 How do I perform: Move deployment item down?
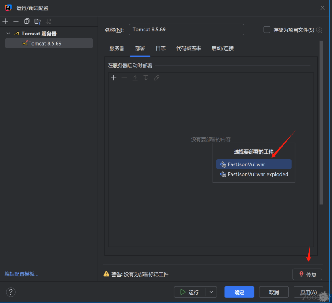(146, 78)
